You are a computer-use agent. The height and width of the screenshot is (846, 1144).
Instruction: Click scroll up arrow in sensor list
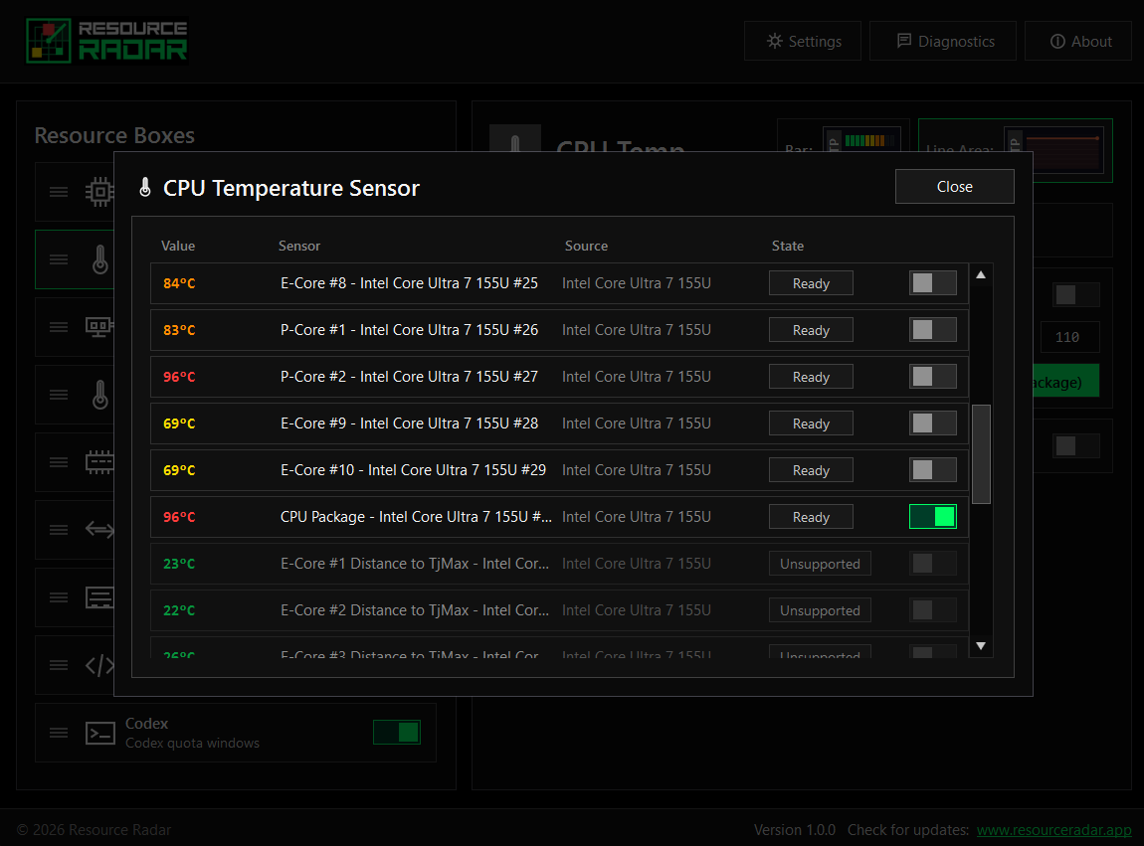click(x=981, y=275)
